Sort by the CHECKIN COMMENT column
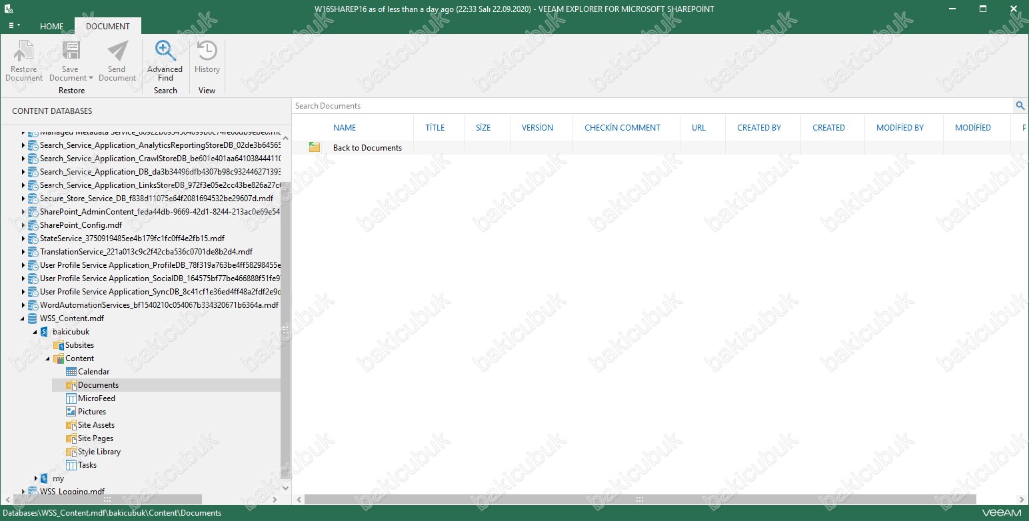The image size is (1029, 521). click(x=622, y=127)
